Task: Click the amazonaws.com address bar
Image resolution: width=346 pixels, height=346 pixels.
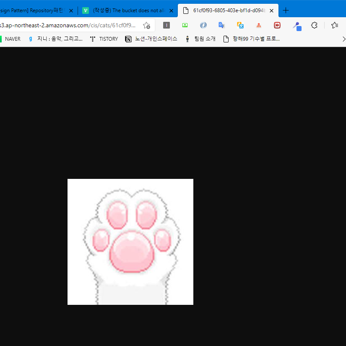Action: tap(68, 26)
